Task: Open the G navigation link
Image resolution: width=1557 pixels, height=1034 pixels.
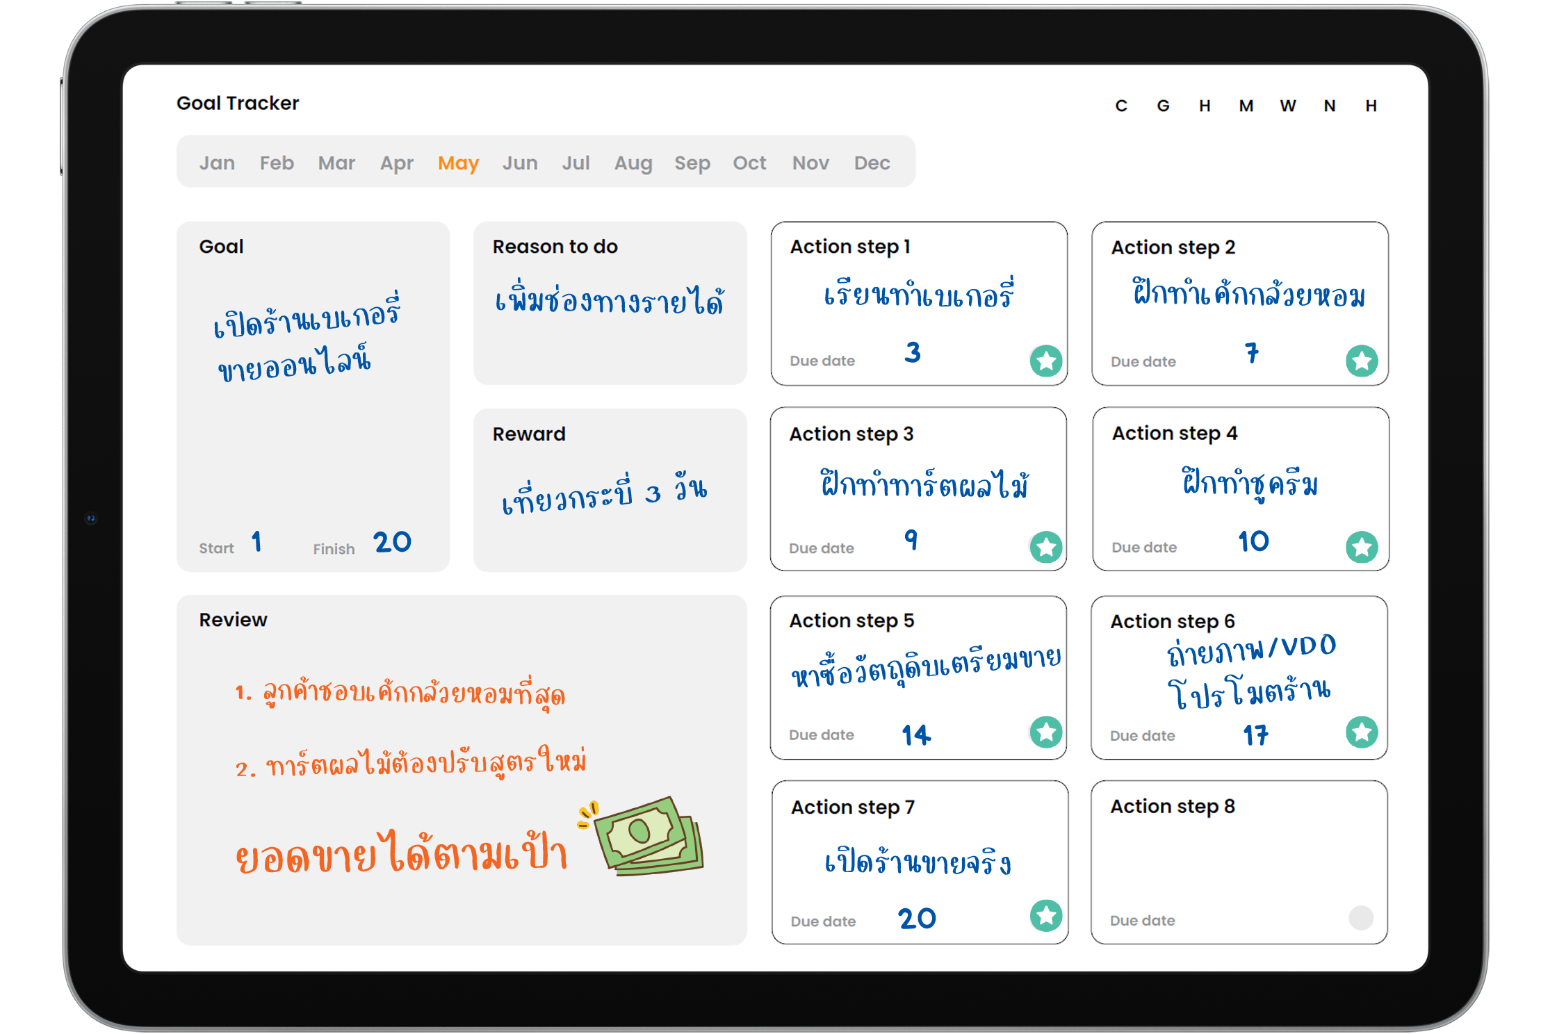Action: click(1163, 106)
